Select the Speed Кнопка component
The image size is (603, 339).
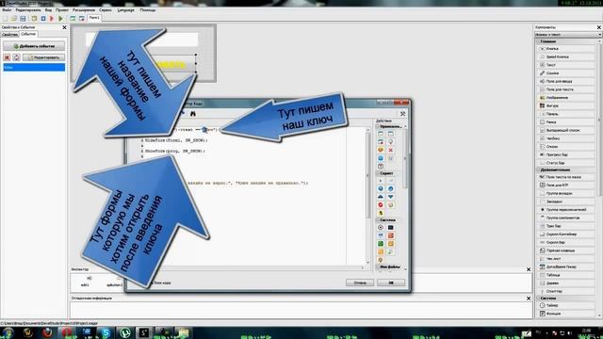(x=565, y=56)
